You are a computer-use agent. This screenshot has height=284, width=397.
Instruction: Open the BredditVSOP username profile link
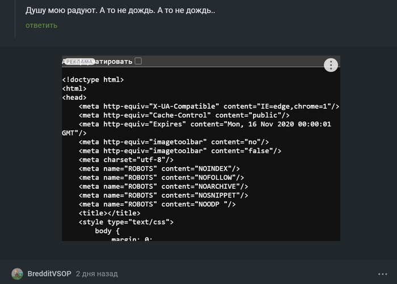click(x=49, y=274)
